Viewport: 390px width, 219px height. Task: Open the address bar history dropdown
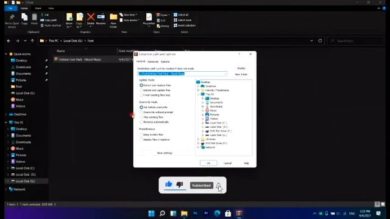click(311, 41)
